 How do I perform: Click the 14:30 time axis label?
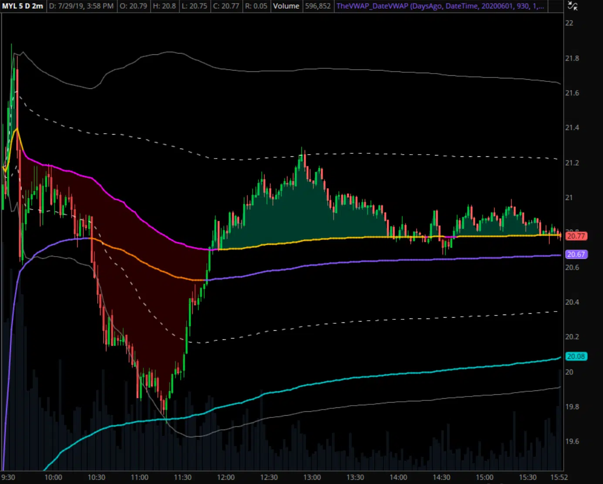coord(441,477)
